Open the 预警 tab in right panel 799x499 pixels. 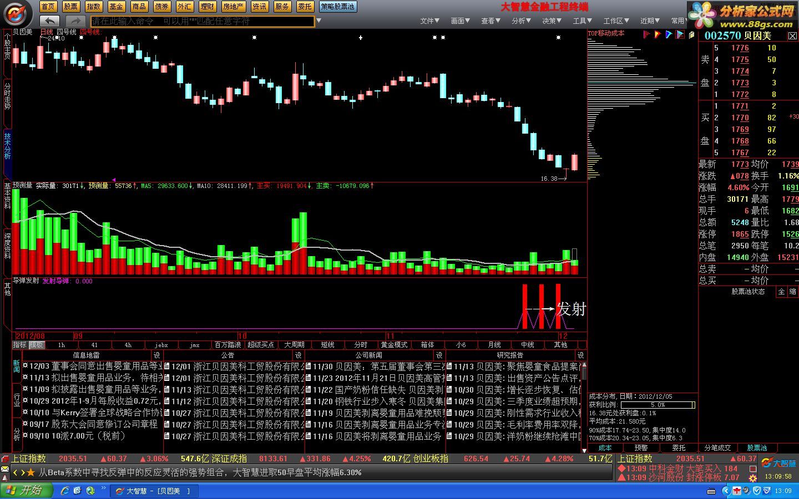point(641,448)
